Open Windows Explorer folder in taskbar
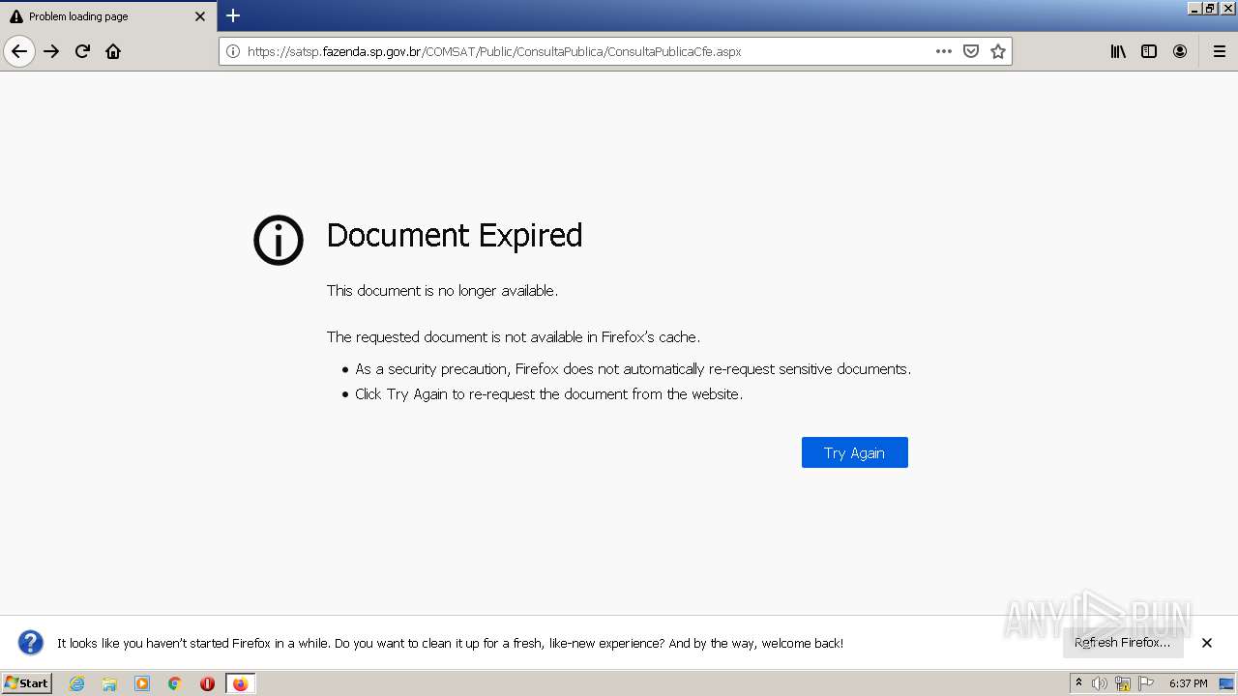This screenshot has width=1238, height=696. [109, 683]
